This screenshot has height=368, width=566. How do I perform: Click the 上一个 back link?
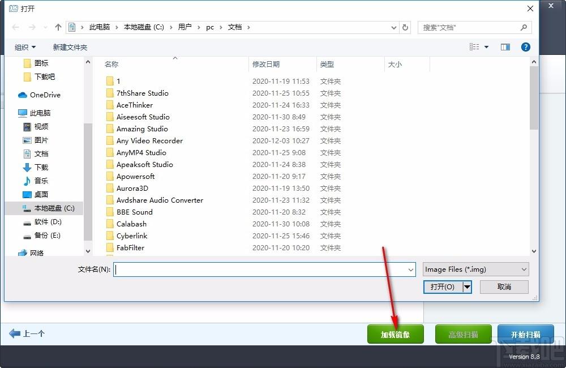tap(34, 333)
